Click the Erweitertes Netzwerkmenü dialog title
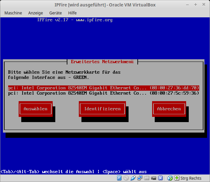 102,62
